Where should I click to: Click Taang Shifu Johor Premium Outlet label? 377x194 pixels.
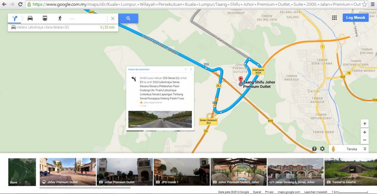(259, 84)
